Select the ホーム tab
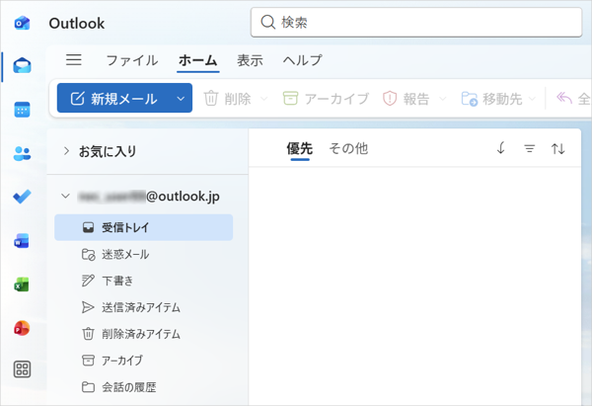Viewport: 592px width, 406px height. pyautogui.click(x=198, y=60)
